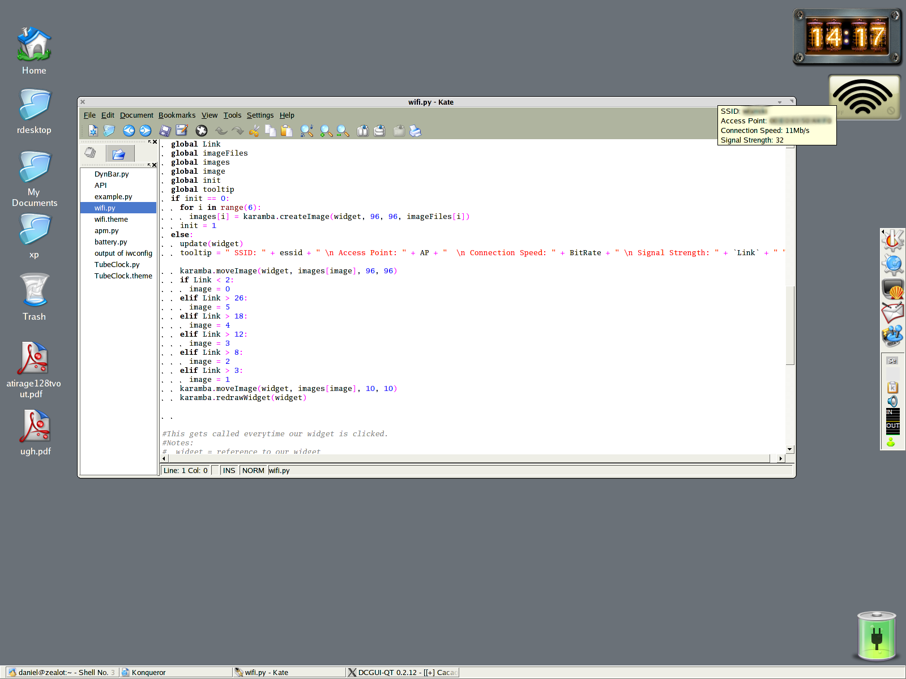Open the My Documents desktop folder
Screen dimensions: 906x679
pos(34,179)
